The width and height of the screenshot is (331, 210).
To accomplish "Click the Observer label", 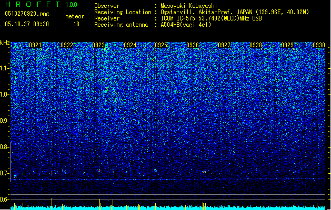I will click(x=107, y=6).
